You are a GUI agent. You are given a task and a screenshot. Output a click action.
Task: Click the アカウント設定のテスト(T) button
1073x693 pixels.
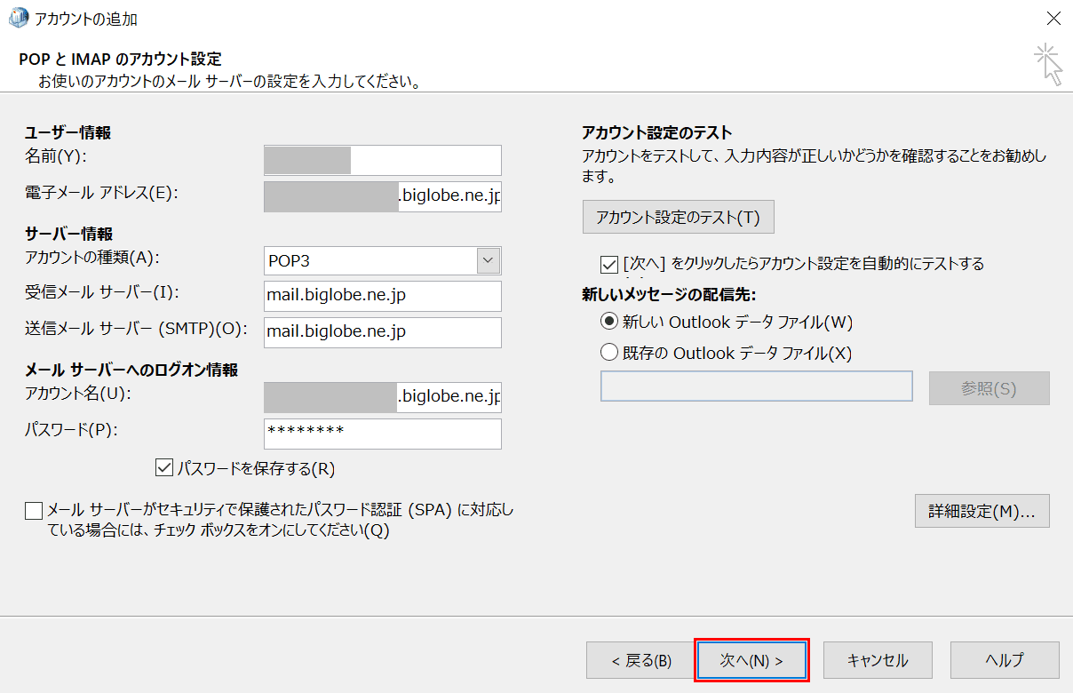(x=678, y=217)
